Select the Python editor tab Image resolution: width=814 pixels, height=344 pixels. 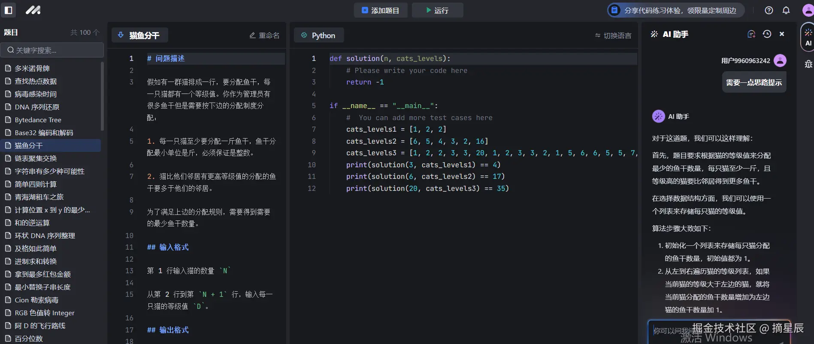point(318,35)
